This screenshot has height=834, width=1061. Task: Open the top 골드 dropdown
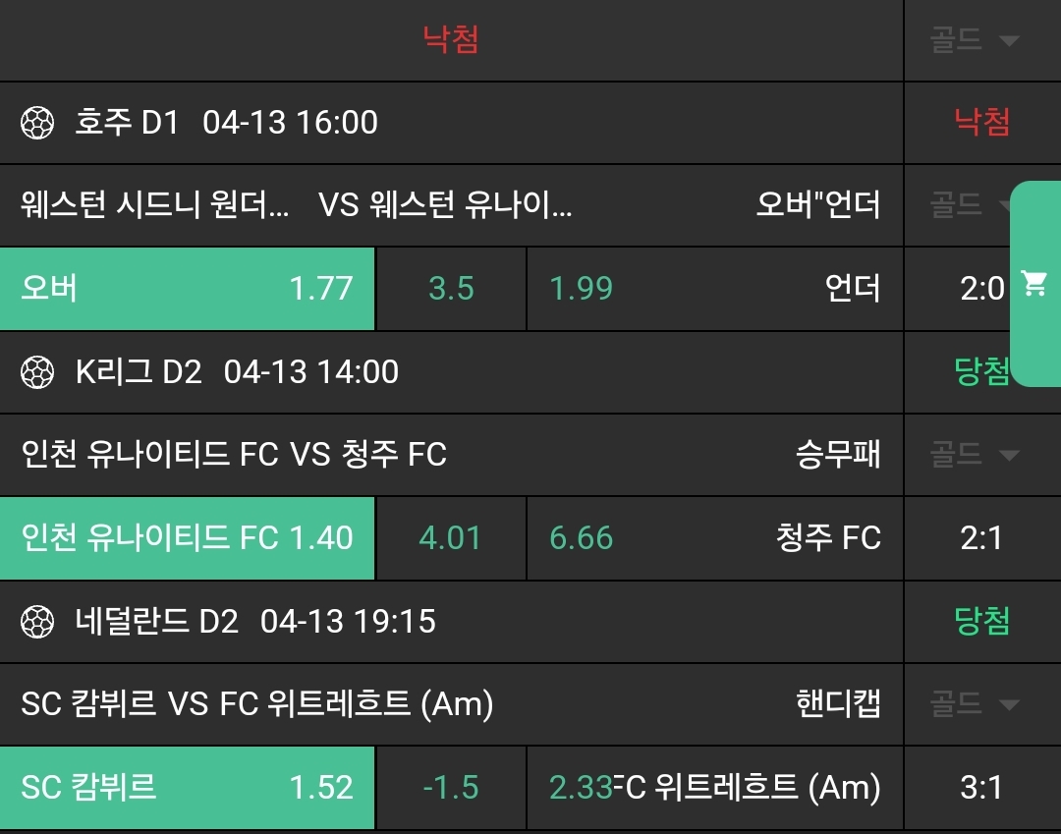tap(974, 40)
